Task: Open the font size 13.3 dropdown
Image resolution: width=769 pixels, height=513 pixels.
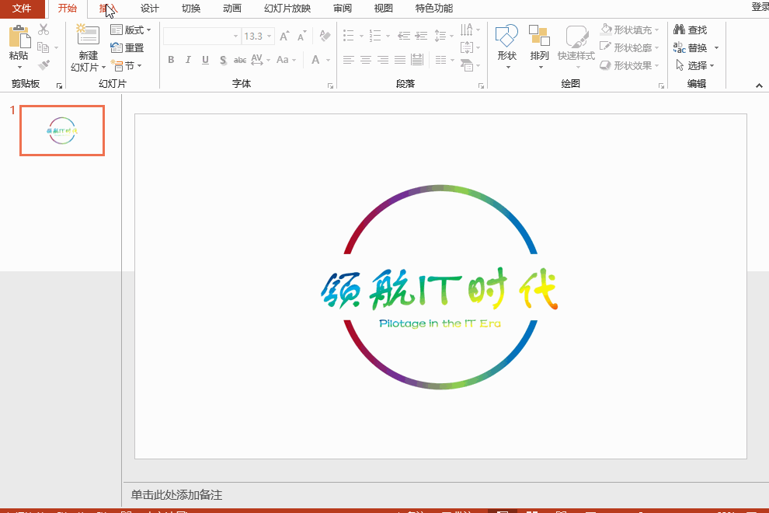Action: click(269, 37)
